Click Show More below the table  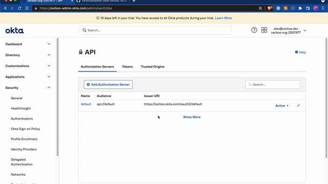pos(192,117)
